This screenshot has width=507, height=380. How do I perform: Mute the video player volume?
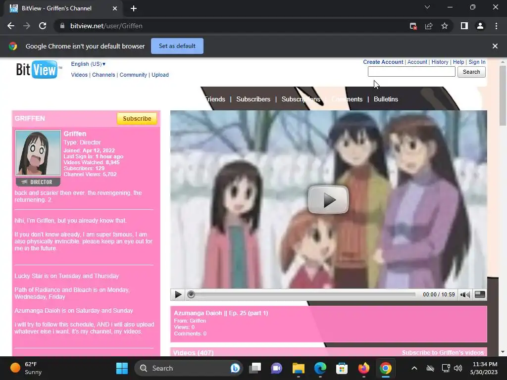click(465, 294)
